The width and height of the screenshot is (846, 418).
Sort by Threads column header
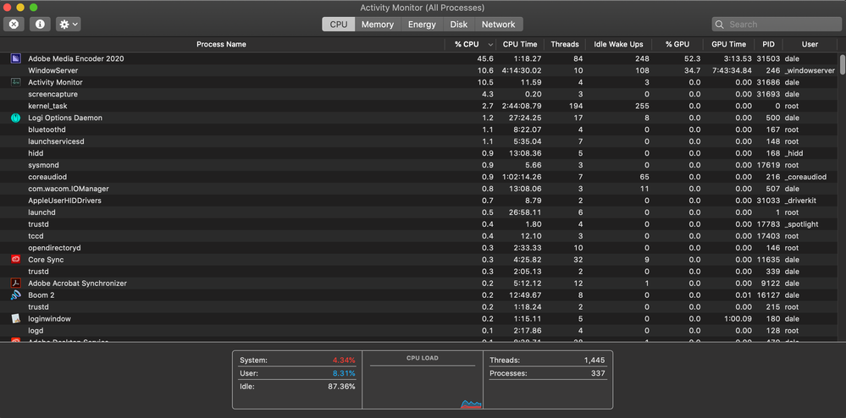[x=564, y=44]
